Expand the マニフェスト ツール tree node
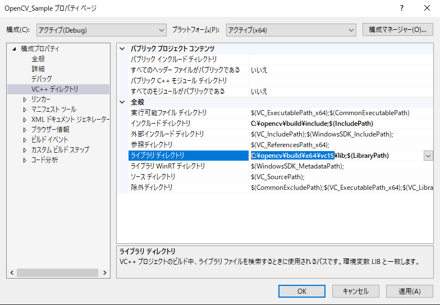 click(x=25, y=110)
